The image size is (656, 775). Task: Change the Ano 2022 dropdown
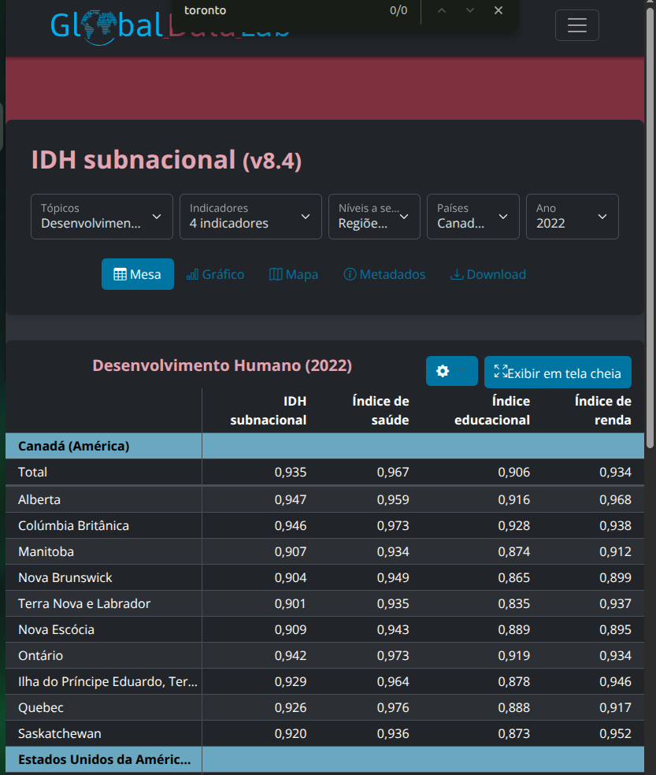click(x=572, y=217)
